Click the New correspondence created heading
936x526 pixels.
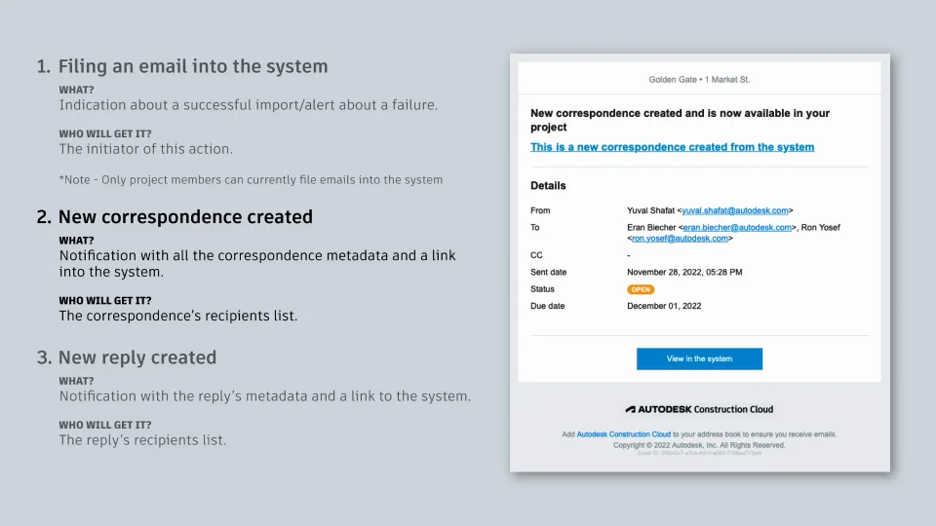[185, 217]
